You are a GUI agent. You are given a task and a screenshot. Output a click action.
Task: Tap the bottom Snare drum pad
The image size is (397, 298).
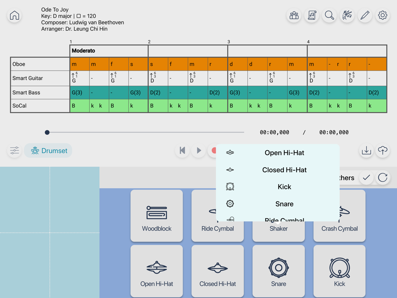point(278,270)
